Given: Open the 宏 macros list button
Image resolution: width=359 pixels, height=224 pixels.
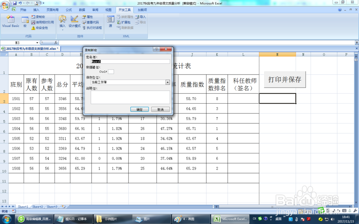Looking at the screenshot, I should click(x=25, y=22).
